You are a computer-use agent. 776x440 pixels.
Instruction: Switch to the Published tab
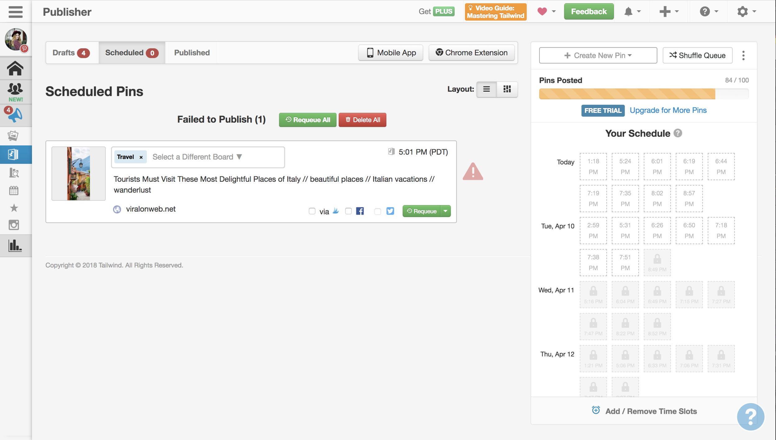click(x=192, y=53)
